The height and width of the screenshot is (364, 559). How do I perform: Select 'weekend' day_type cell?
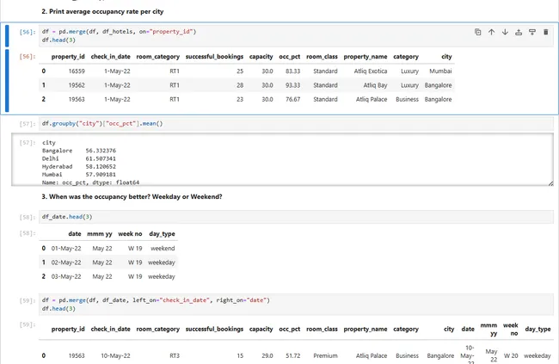click(163, 249)
